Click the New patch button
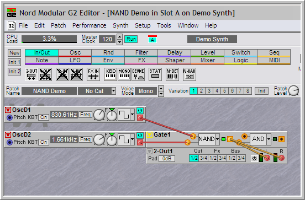The width and height of the screenshot is (305, 200). pyautogui.click(x=14, y=53)
